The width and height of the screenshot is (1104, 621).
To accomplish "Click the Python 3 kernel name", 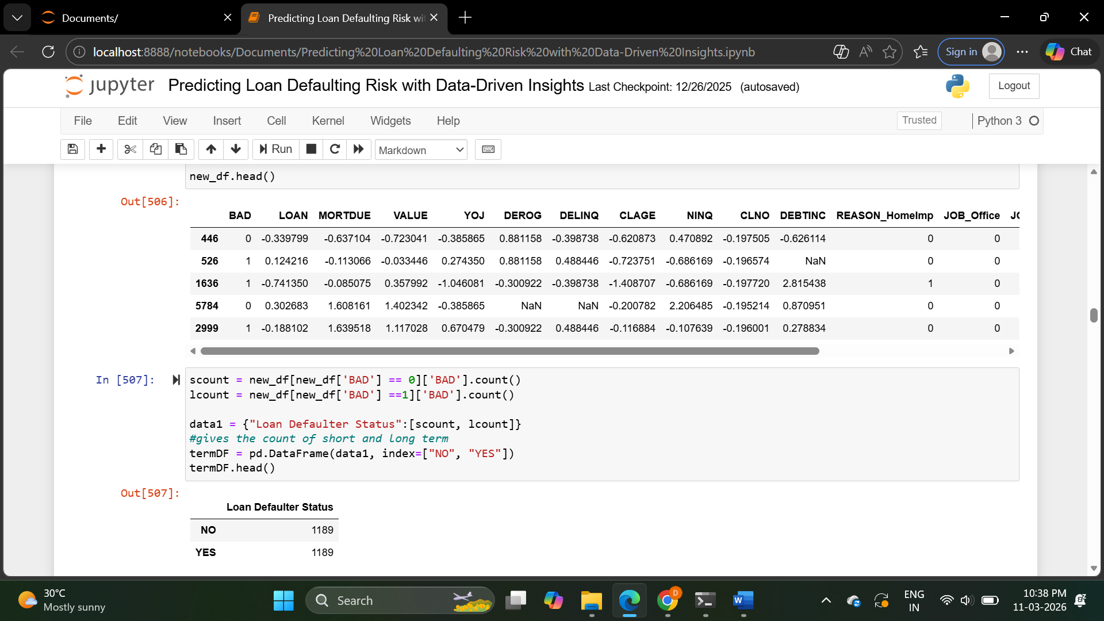I will pos(999,121).
